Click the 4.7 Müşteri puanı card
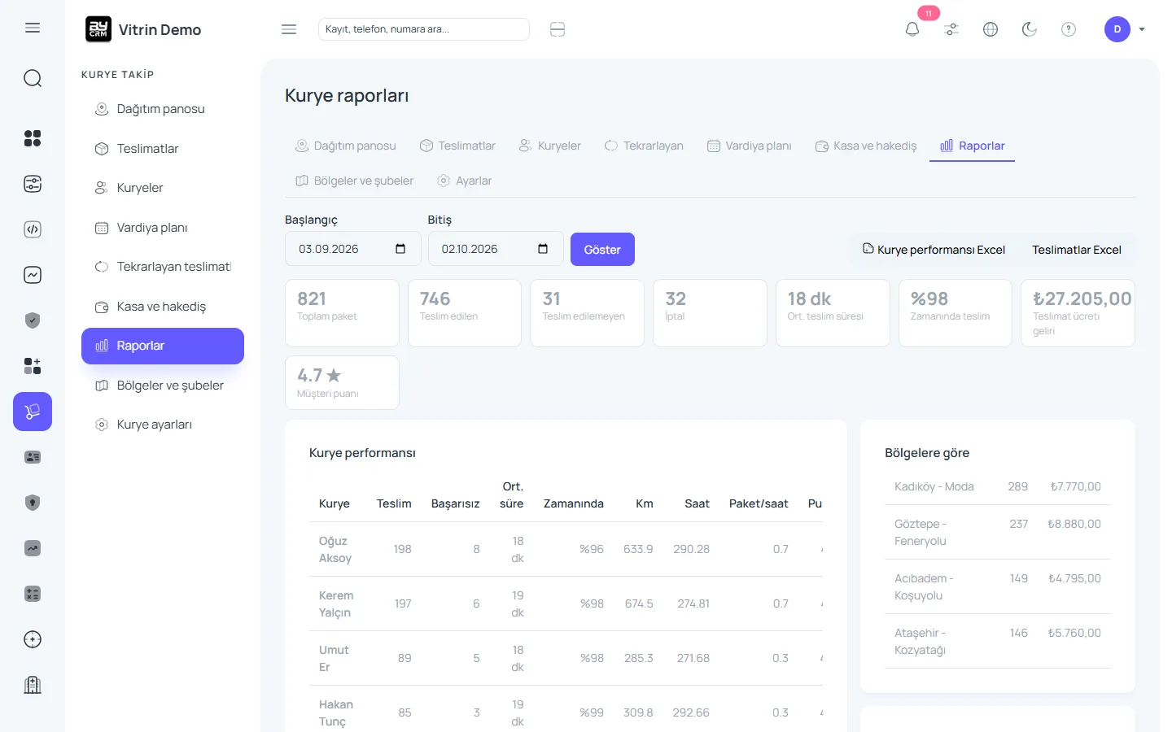1172x732 pixels. [x=342, y=382]
